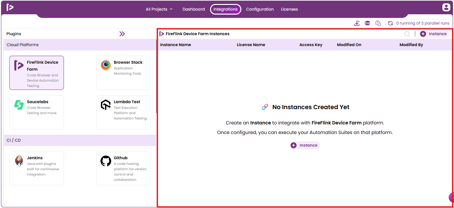The image size is (454, 208).
Task: Click the '0 running of 3 parallel runs' text
Action: click(x=423, y=23)
